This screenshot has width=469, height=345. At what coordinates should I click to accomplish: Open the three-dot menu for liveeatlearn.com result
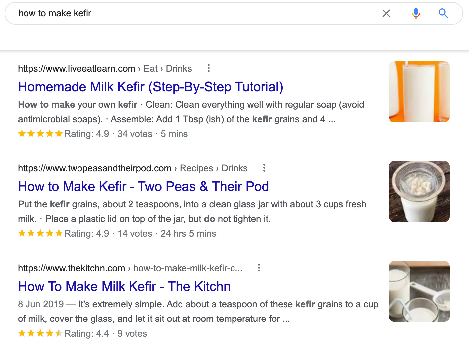[x=209, y=68]
